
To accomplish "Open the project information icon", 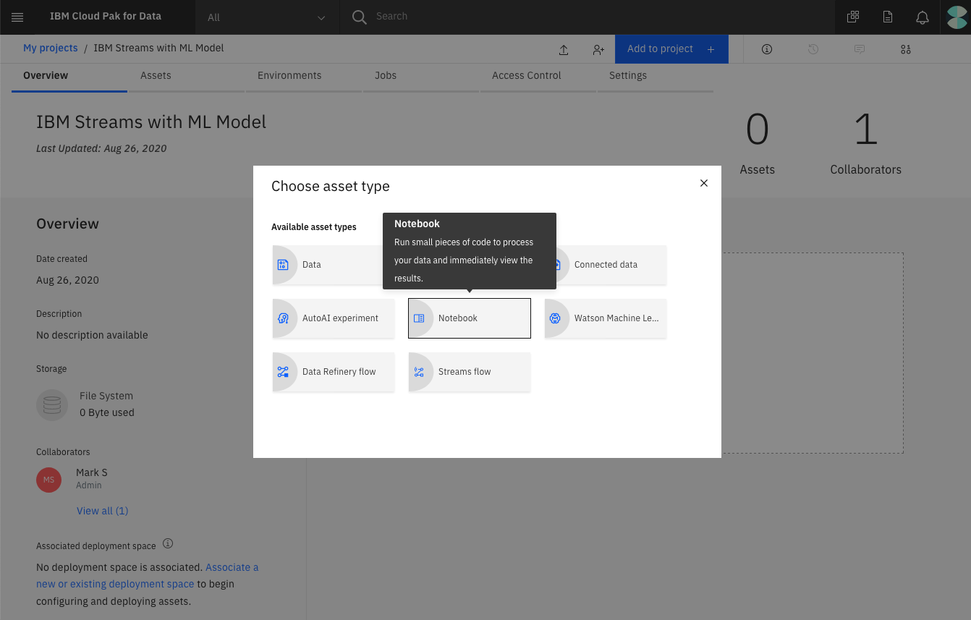I will (767, 49).
